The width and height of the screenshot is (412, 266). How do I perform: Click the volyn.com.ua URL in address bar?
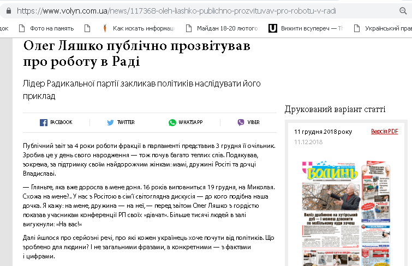tap(176, 11)
